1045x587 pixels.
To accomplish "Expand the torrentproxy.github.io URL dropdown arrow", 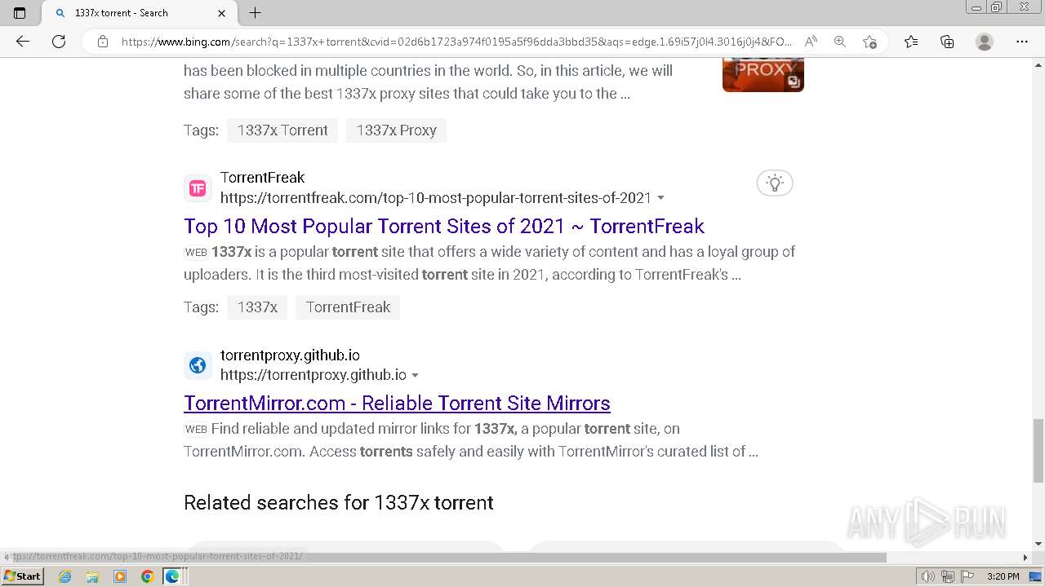I will pos(415,376).
